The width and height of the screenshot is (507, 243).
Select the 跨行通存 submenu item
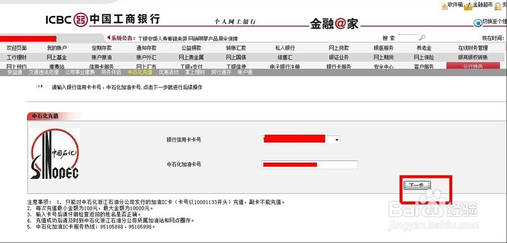tap(221, 72)
